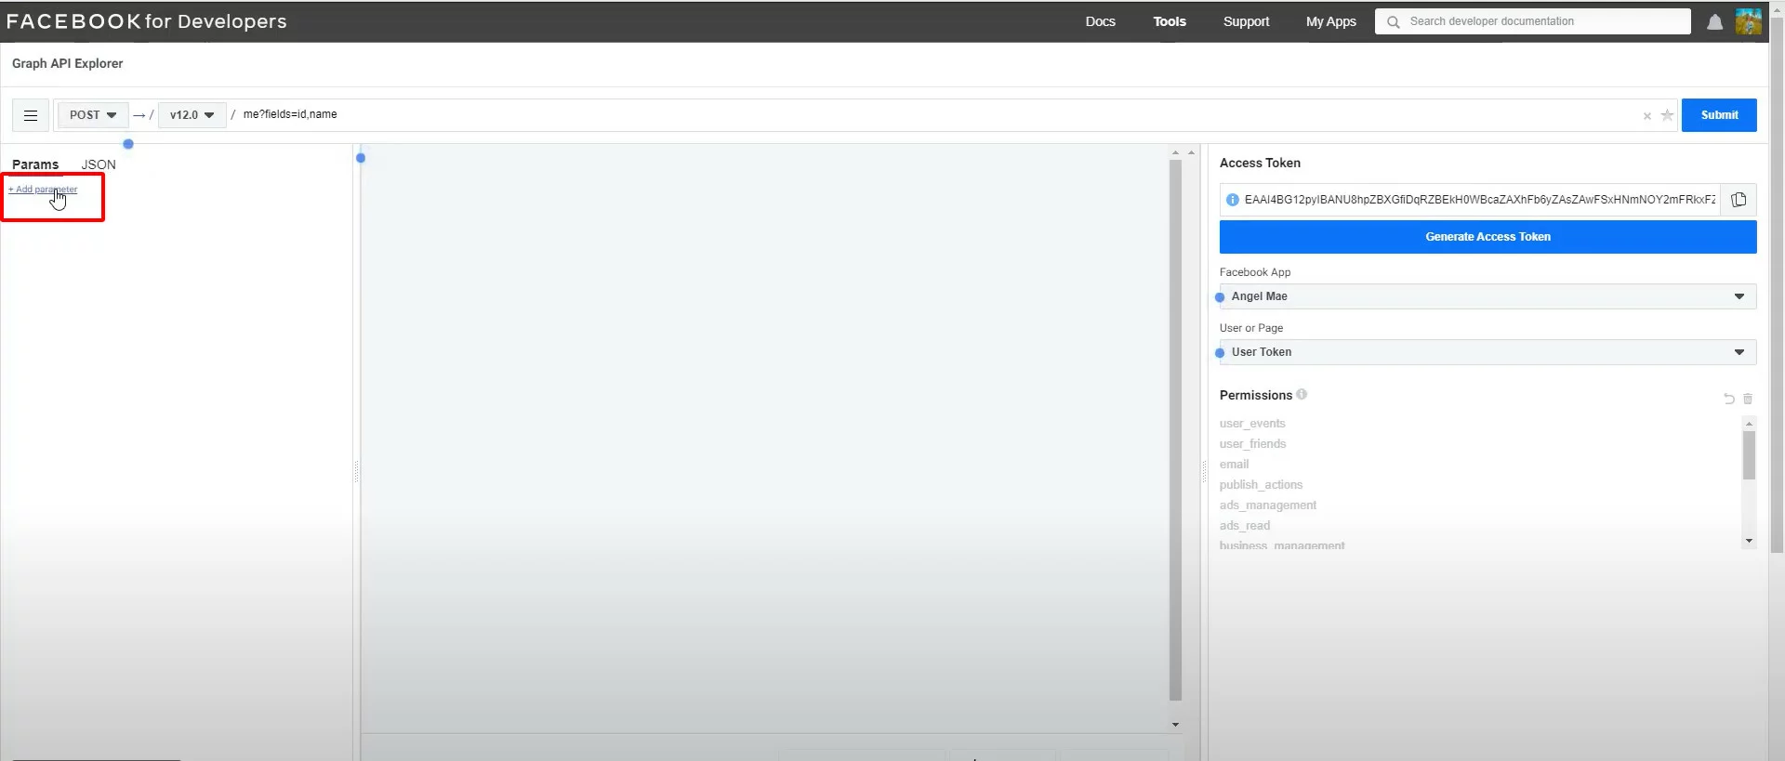Save query as favorite with star icon
Viewport: 1785px width, 761px height.
pos(1667,116)
